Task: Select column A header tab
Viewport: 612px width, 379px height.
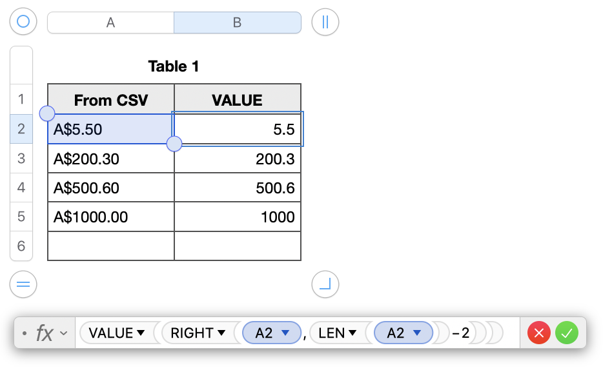Action: pos(110,22)
